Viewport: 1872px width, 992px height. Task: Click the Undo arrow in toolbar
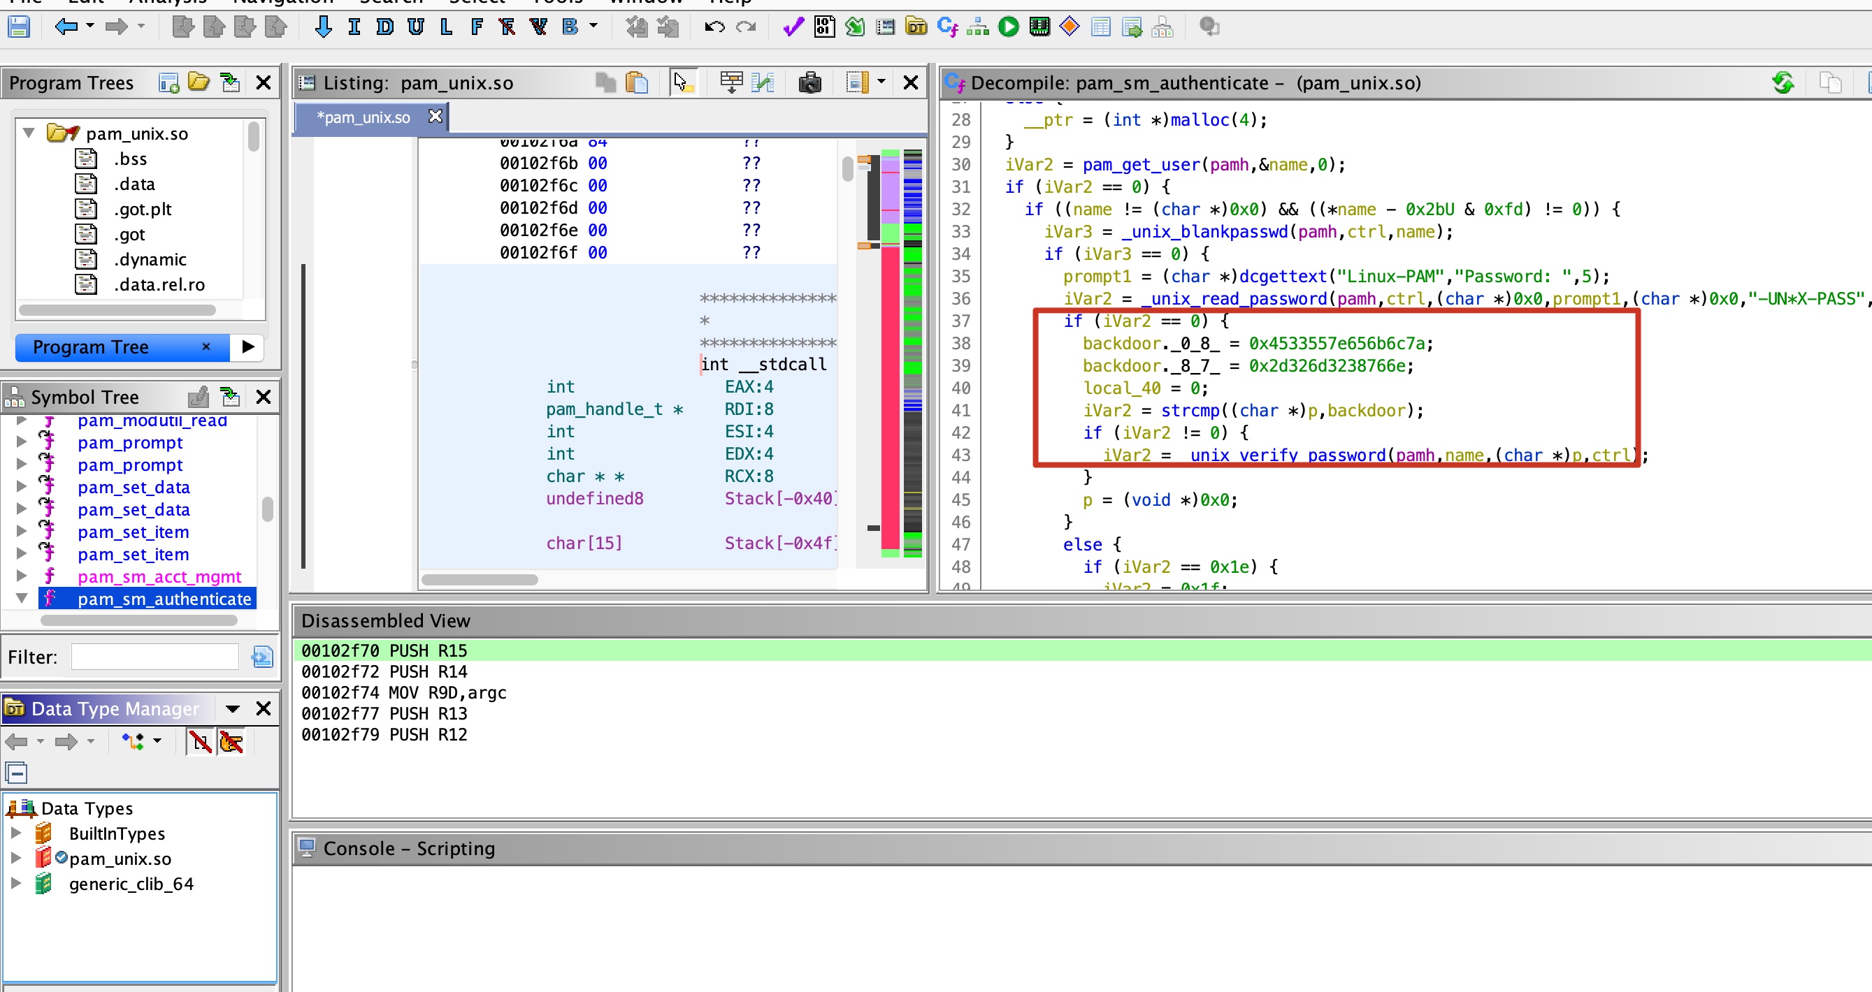714,27
